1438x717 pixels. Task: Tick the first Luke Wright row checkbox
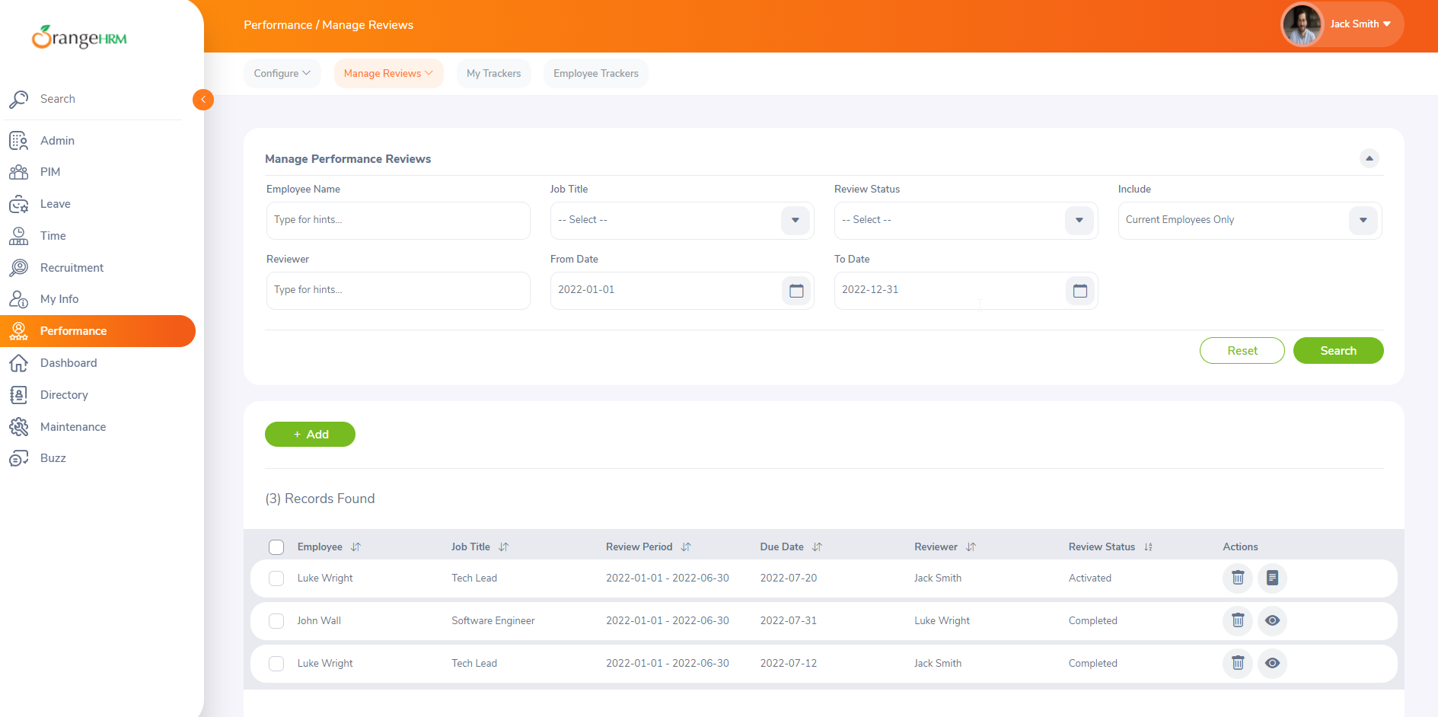tap(276, 578)
